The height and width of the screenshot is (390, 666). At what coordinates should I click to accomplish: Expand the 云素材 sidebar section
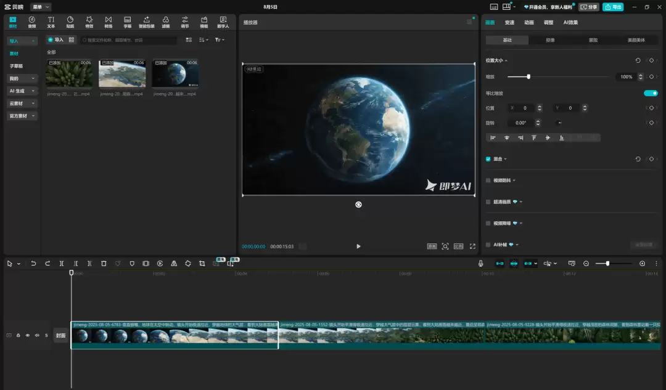click(22, 104)
